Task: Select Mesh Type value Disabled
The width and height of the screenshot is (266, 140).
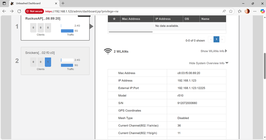Action: click(x=183, y=118)
